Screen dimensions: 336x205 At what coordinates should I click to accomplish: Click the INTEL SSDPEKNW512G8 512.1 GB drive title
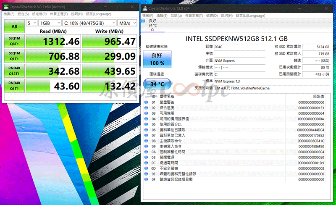coord(236,39)
